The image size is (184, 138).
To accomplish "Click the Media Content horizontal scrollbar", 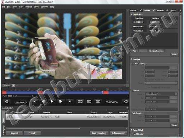I will [44, 128].
